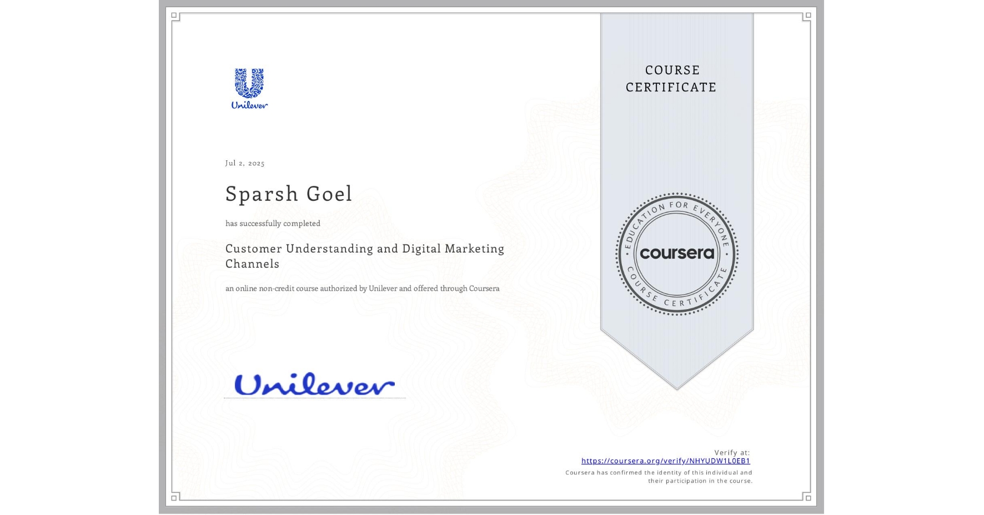Expand the course title 'Customer Understanding and Digital Marketing Channels'
The image size is (984, 515).
364,256
